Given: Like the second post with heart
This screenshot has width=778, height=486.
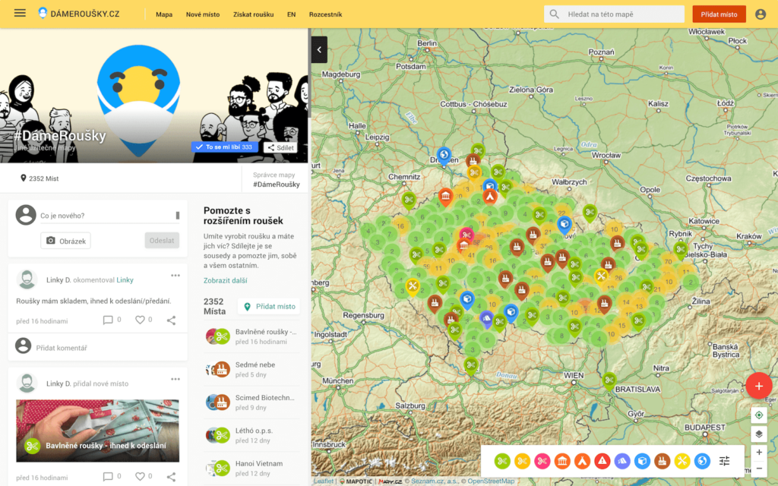Looking at the screenshot, I should pos(140,477).
